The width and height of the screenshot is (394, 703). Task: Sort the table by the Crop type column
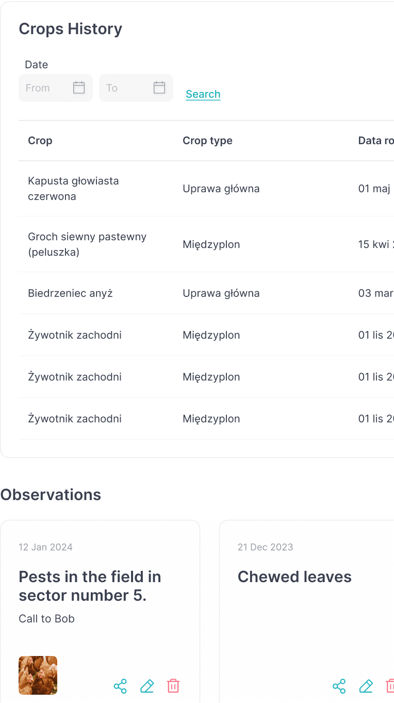[x=207, y=140]
